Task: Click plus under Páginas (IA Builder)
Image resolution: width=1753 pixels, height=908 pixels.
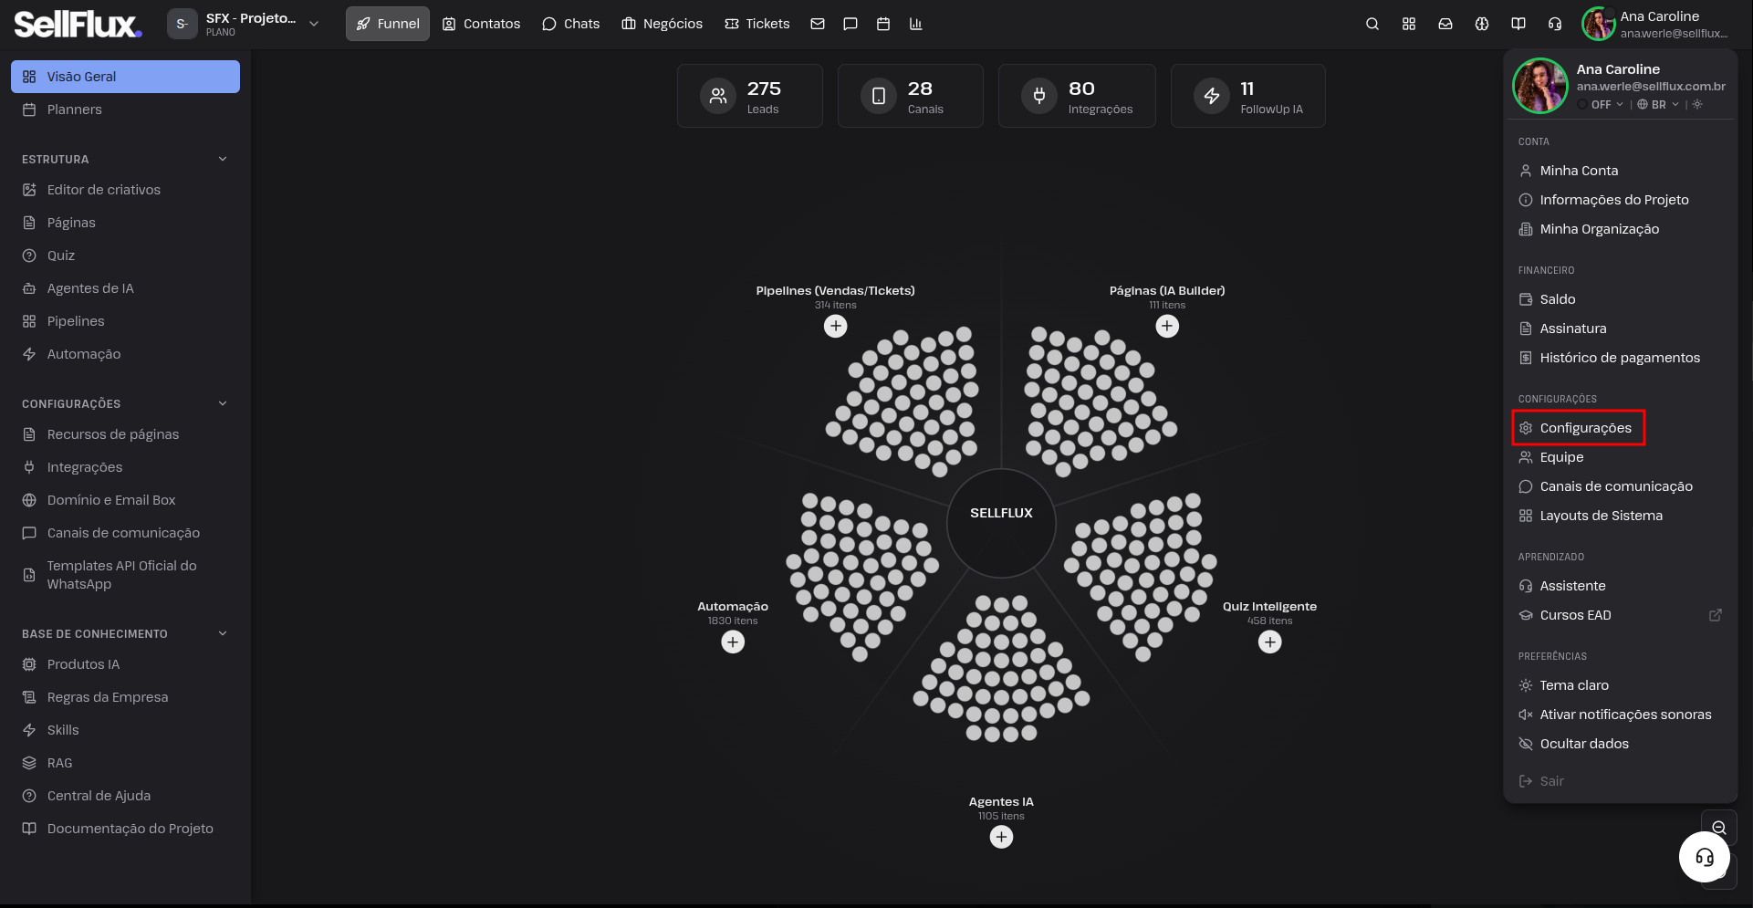Action: (x=1167, y=326)
